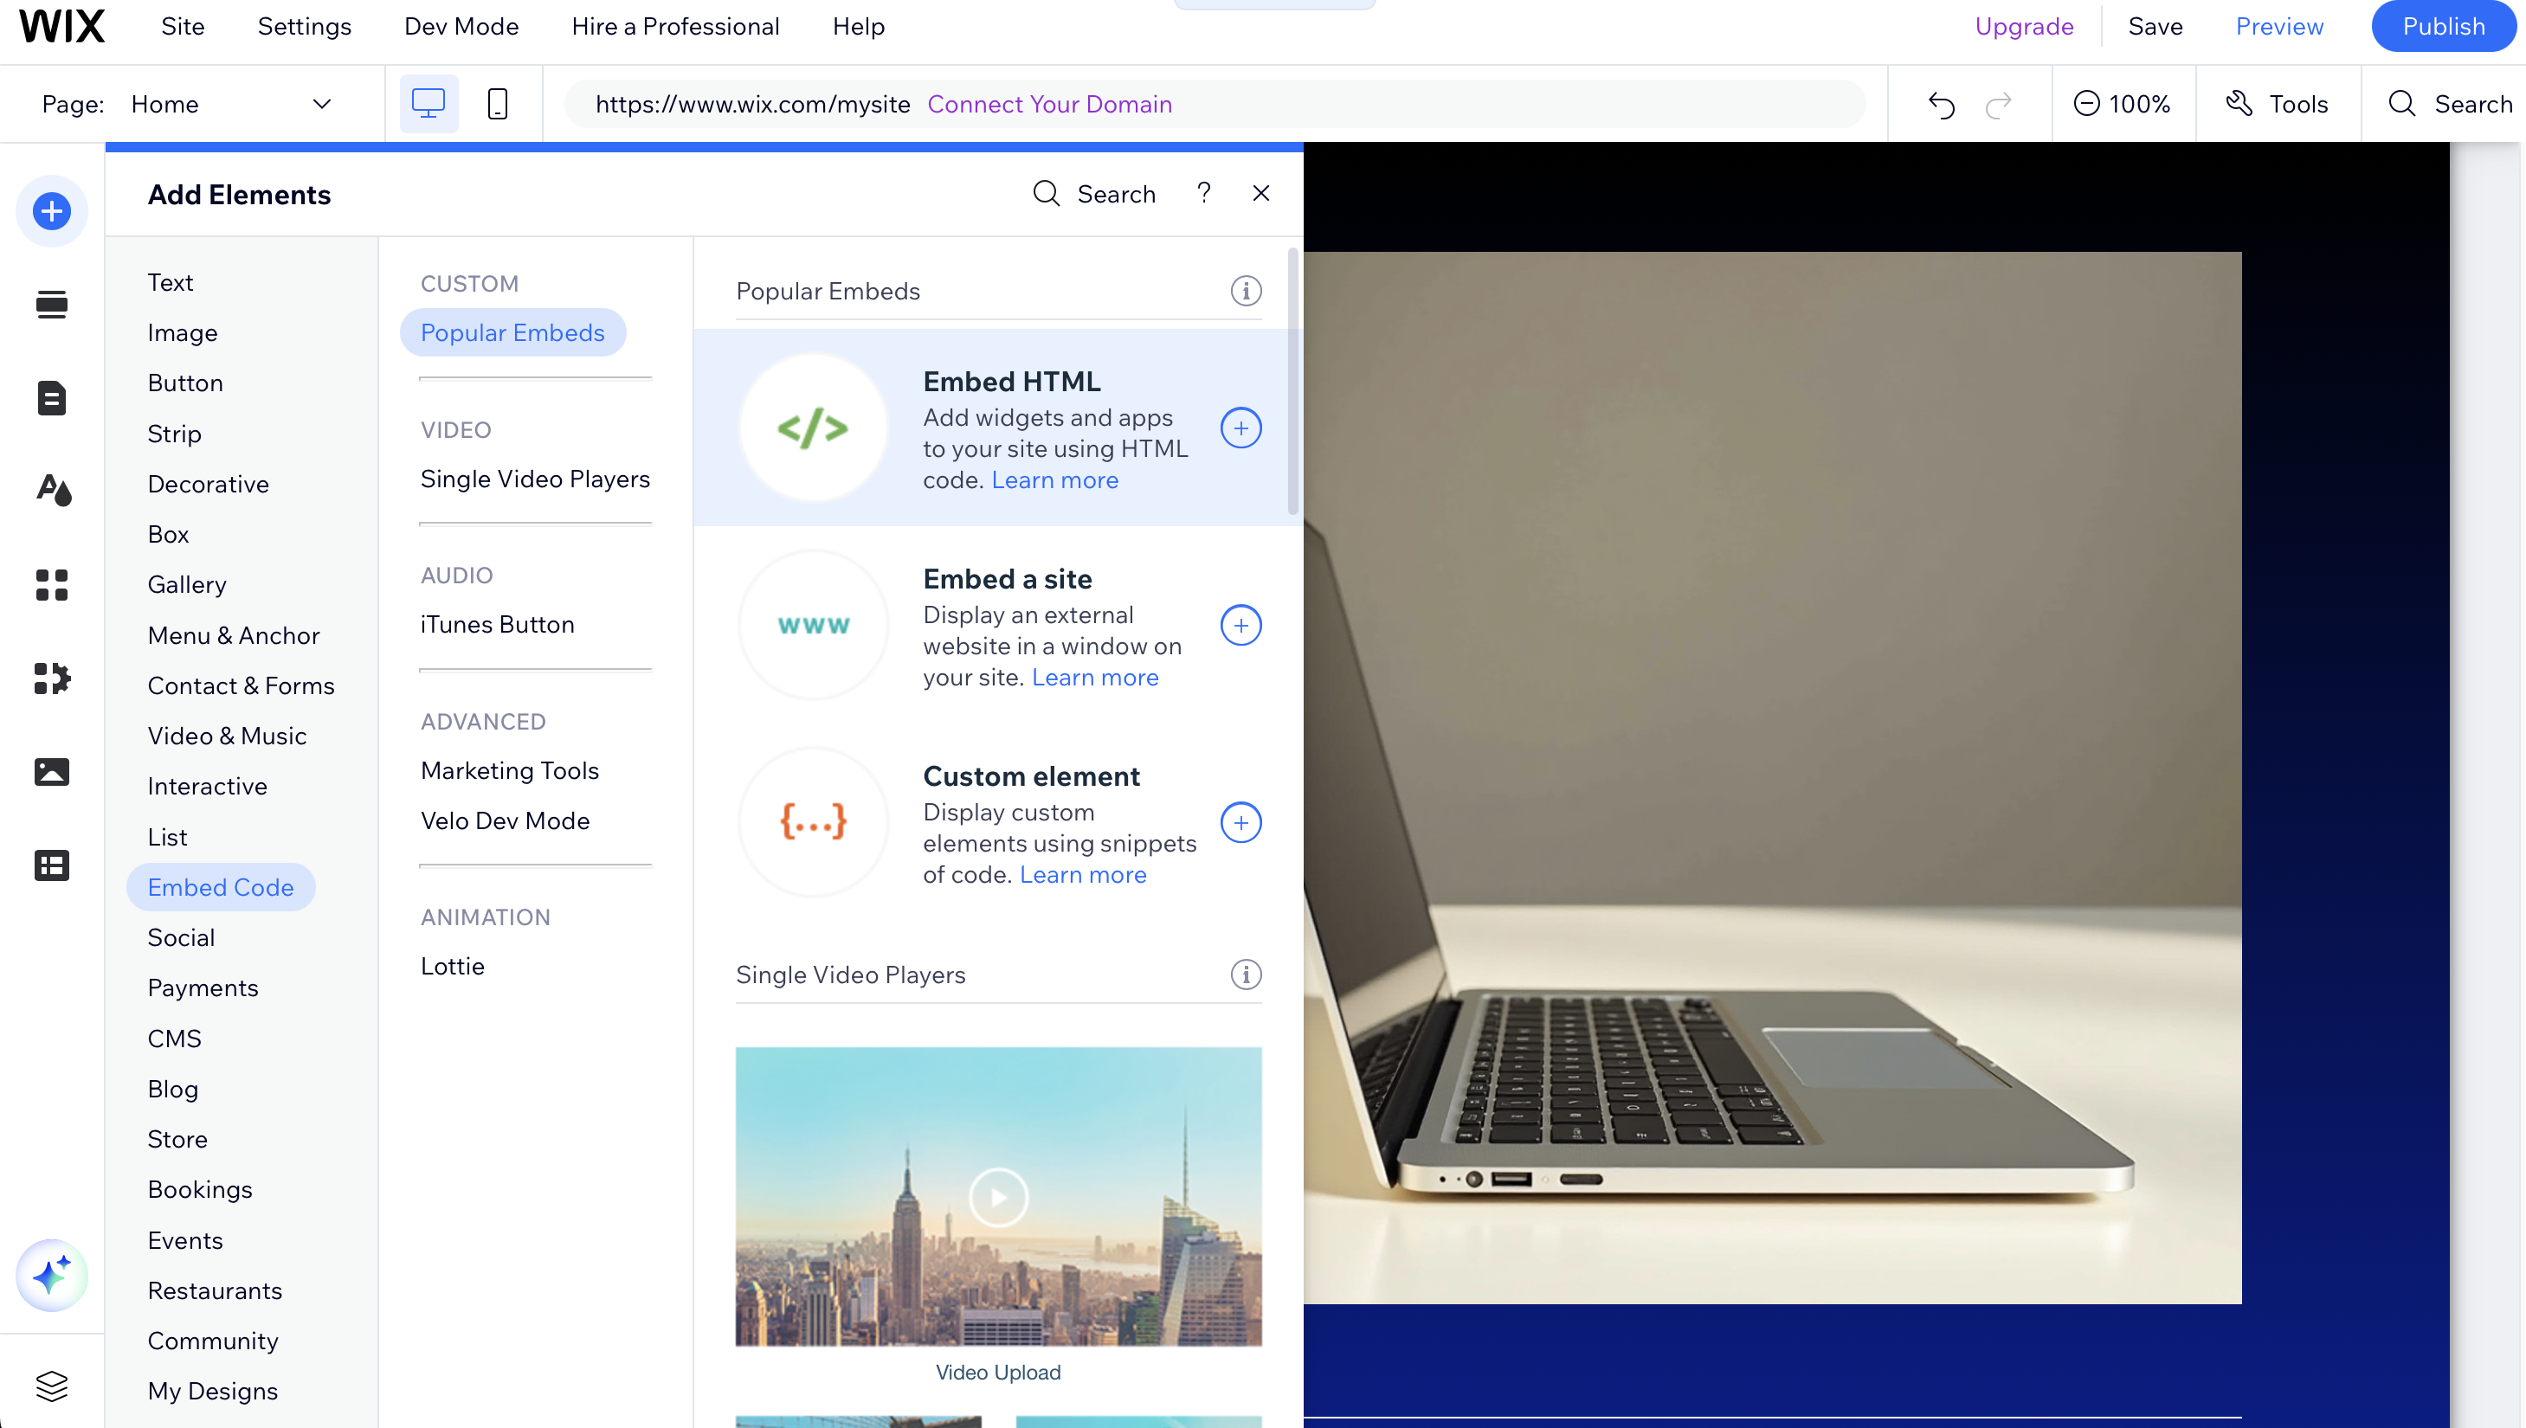
Task: Switch to desktop editing view
Action: coord(428,103)
